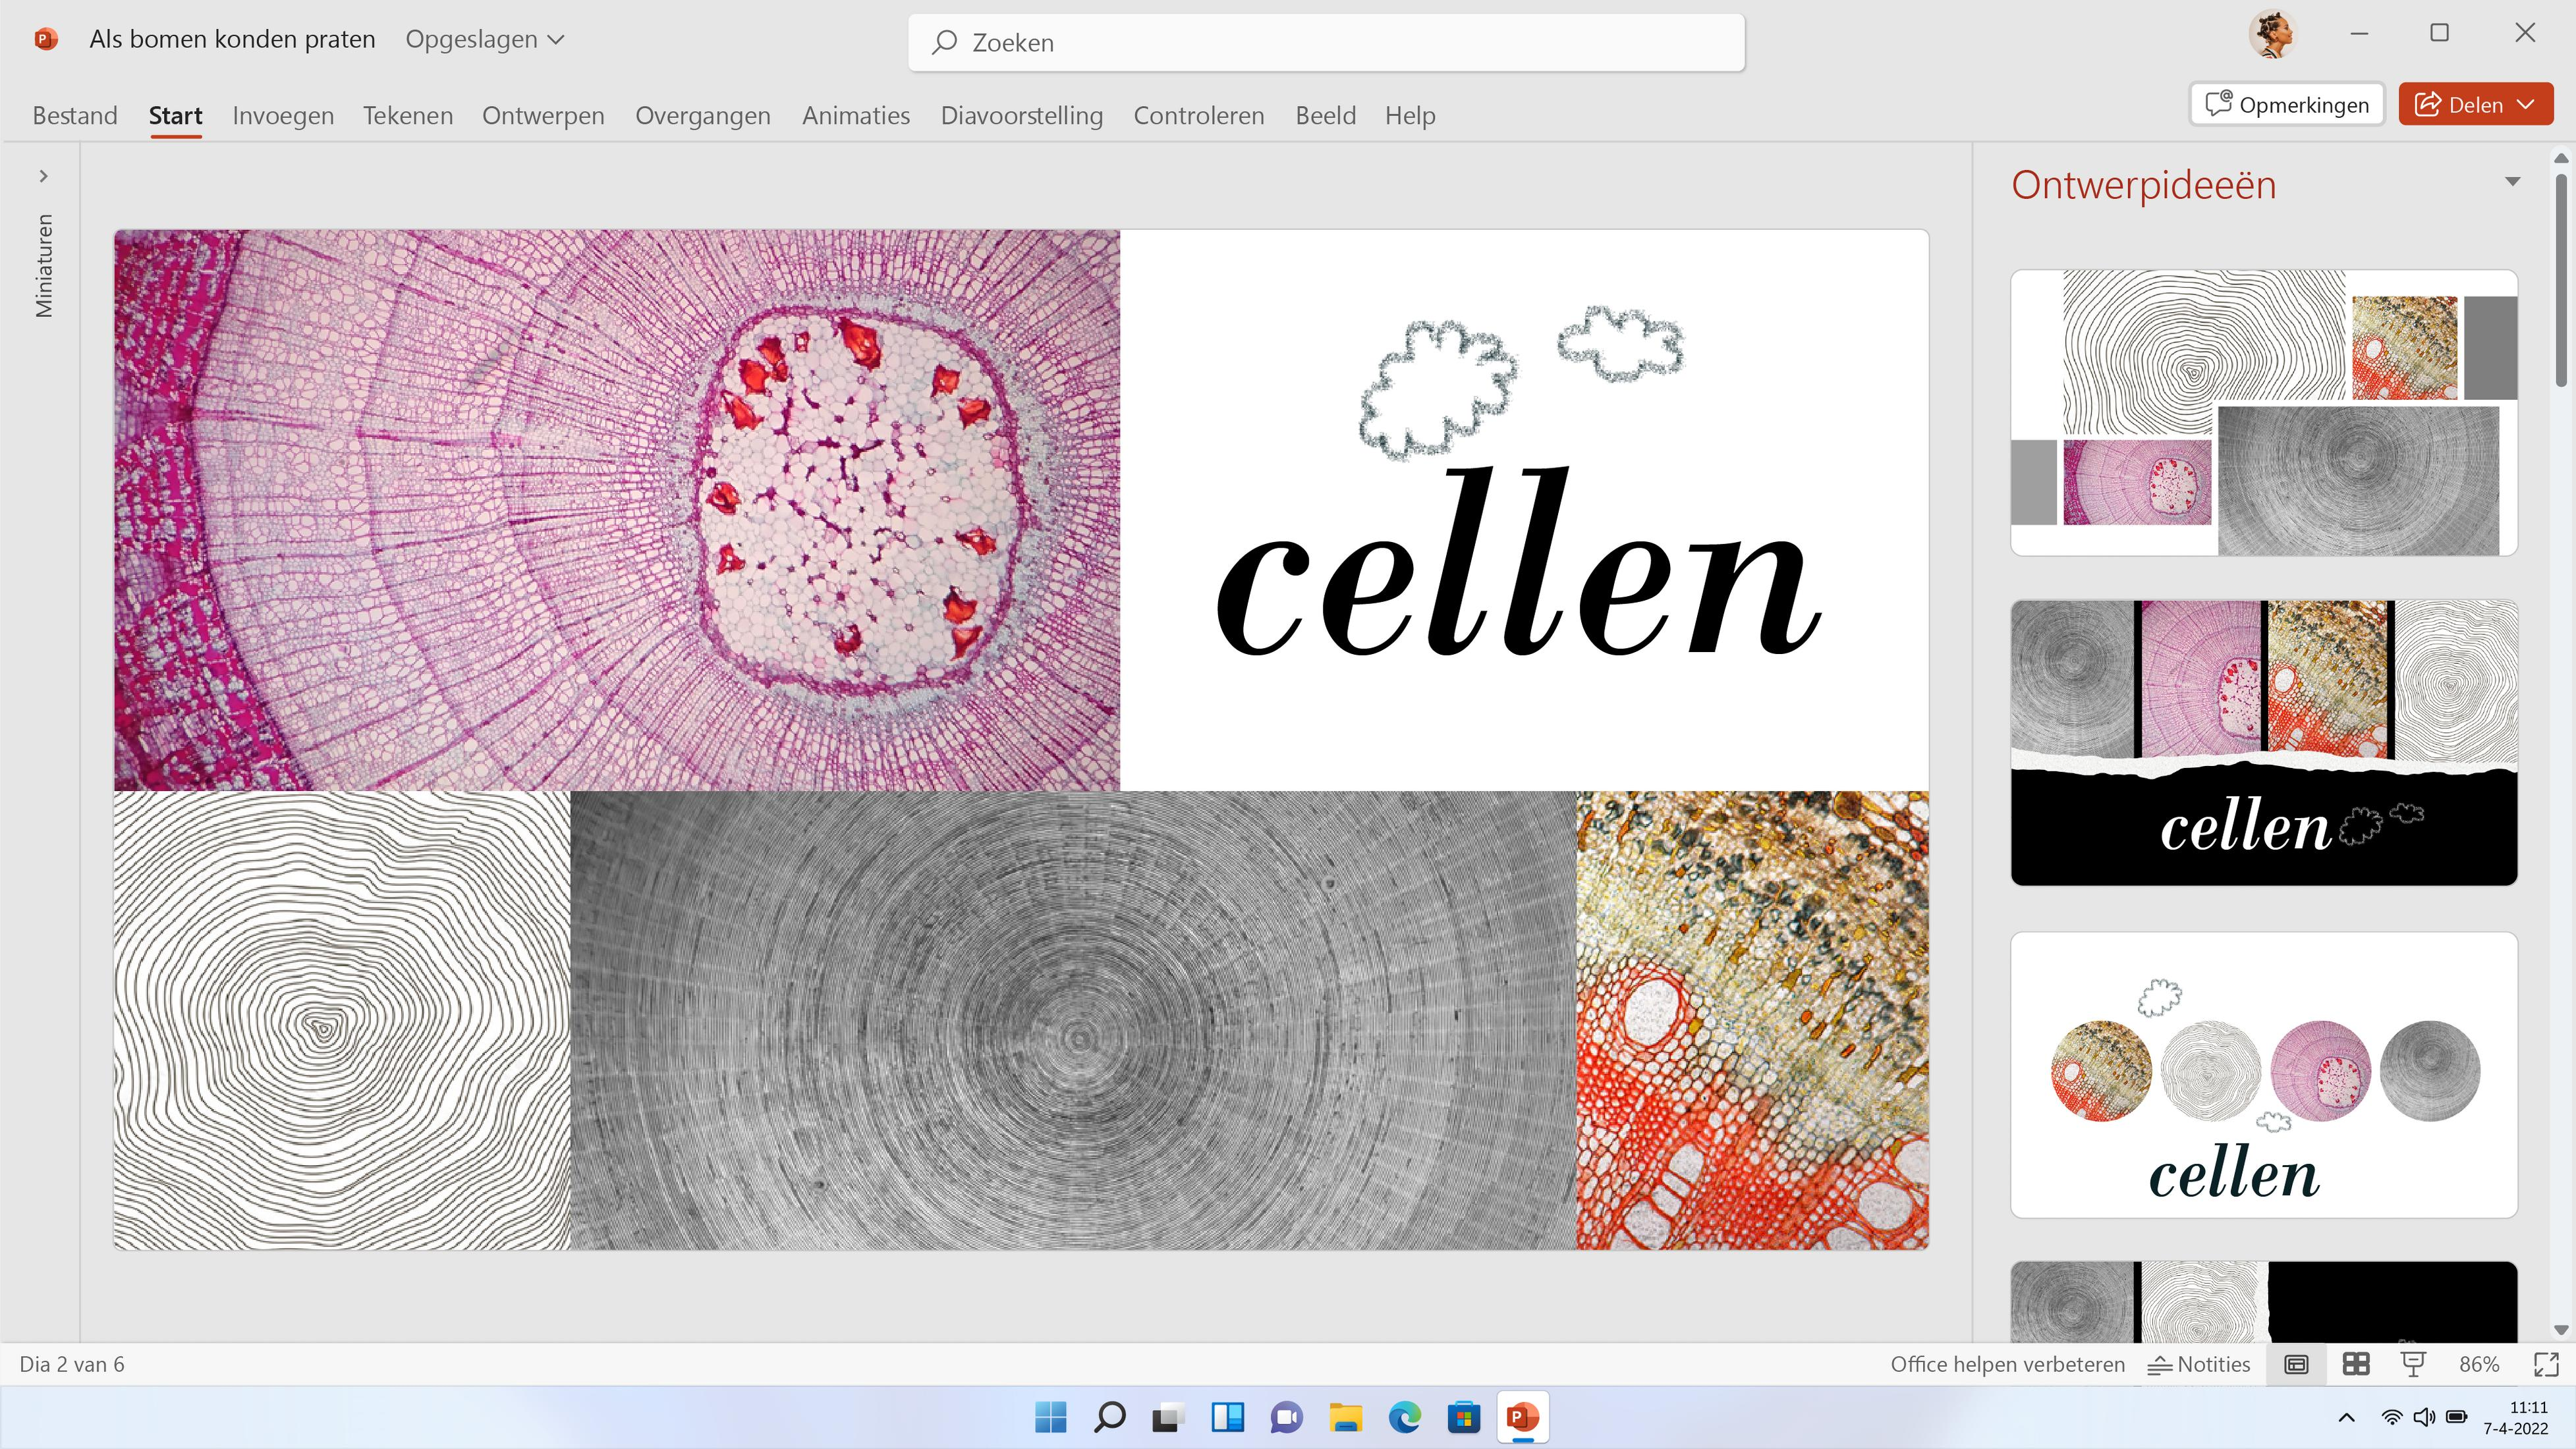Switch to the Beeld tab

coord(1326,115)
